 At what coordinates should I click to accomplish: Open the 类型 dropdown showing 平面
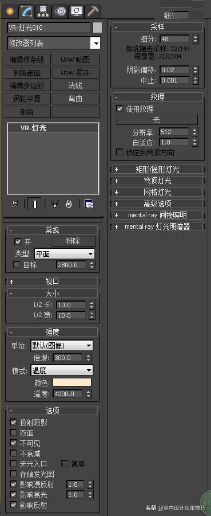point(64,254)
